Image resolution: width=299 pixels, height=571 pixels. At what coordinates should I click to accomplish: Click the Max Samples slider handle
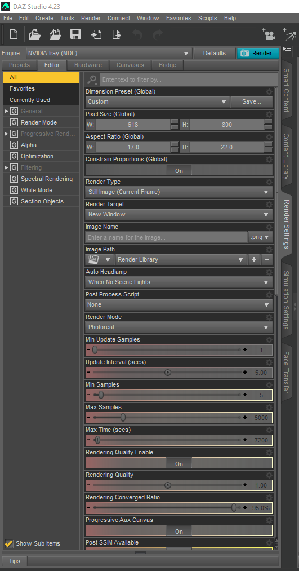point(123,417)
